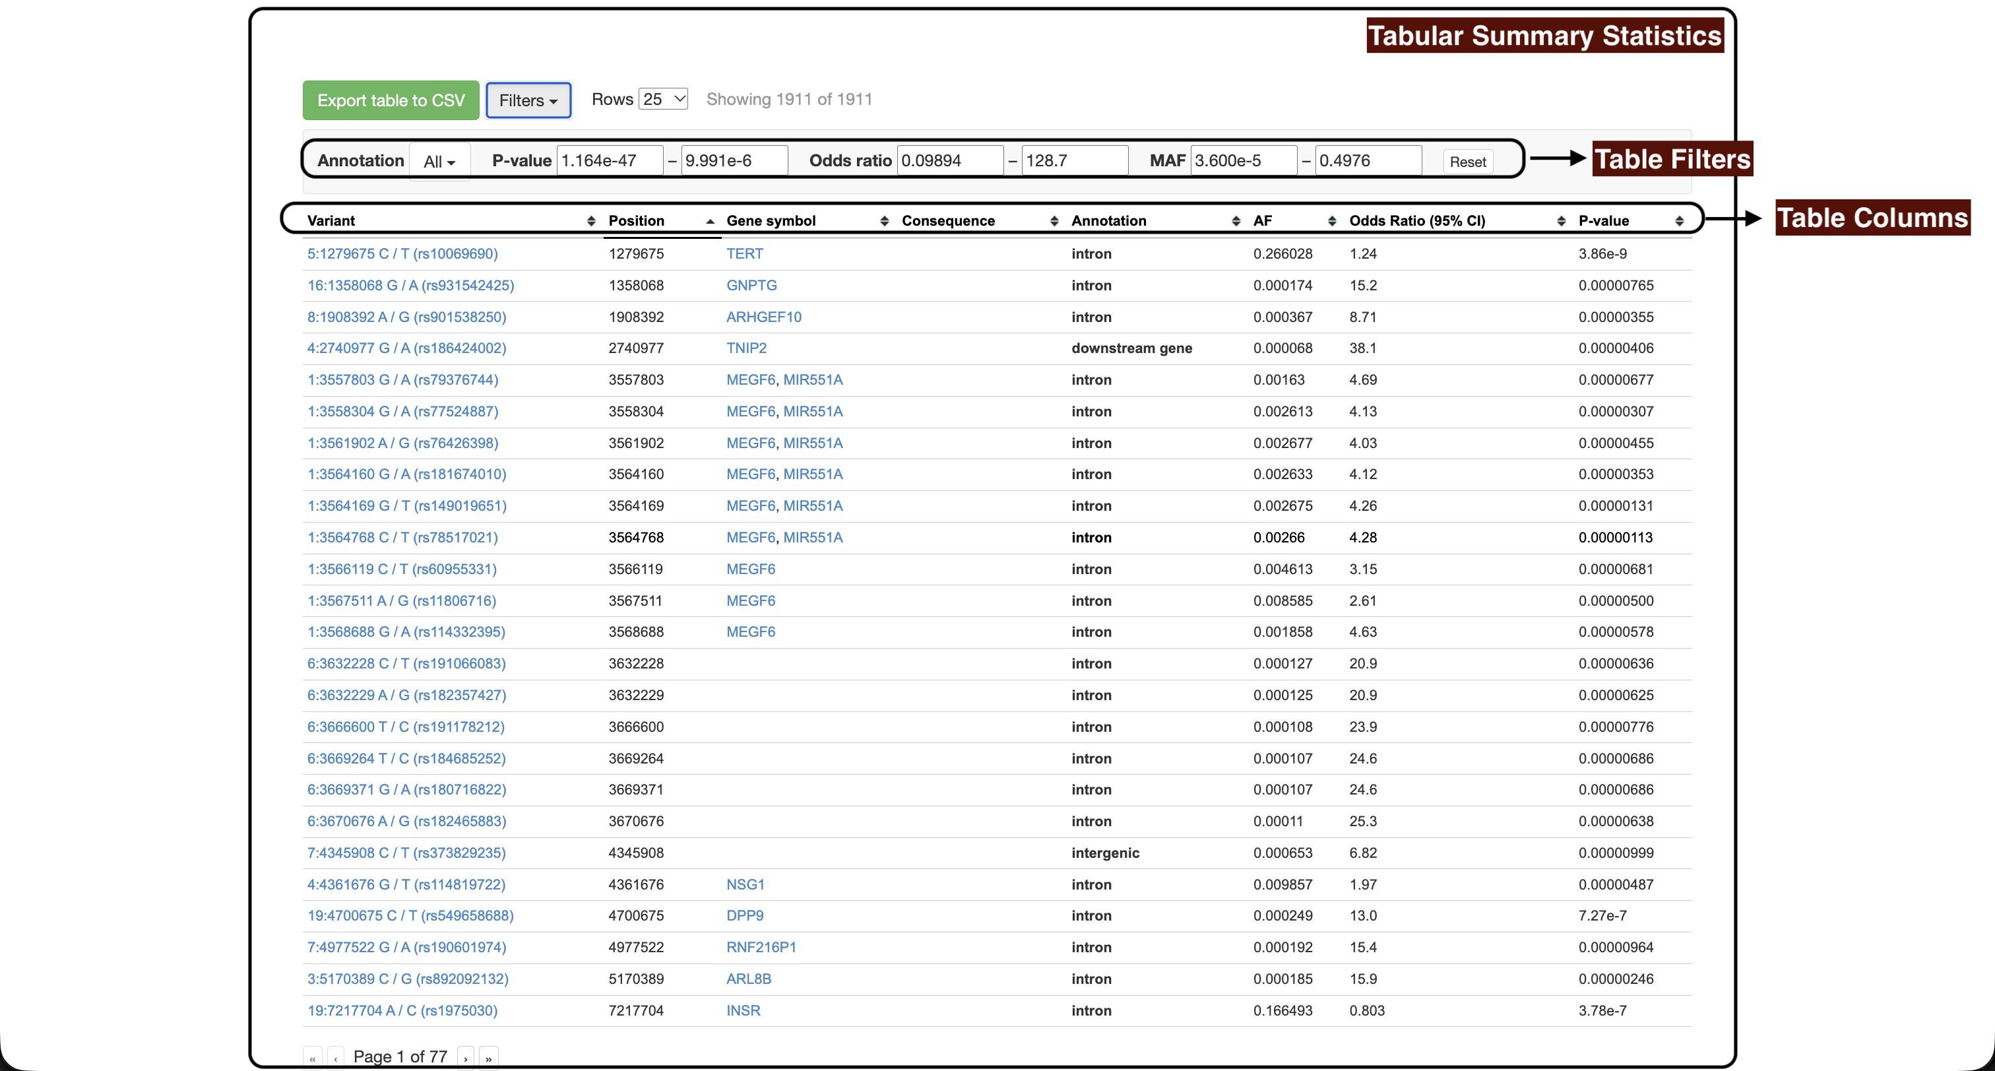Open variant 7:4345908 C / T link

point(406,853)
